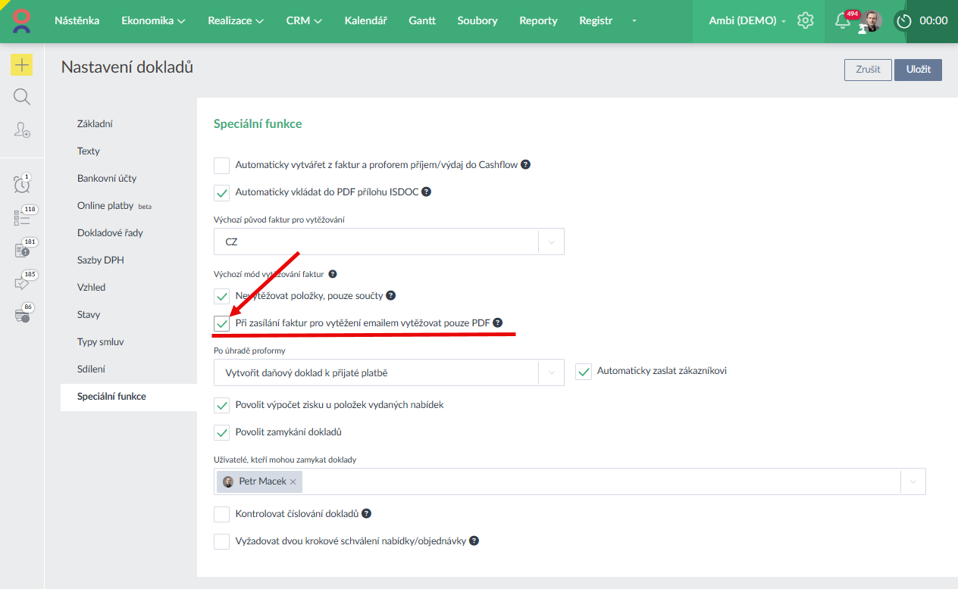
Task: Open the alarm clock reminders icon
Action: pos(22,184)
